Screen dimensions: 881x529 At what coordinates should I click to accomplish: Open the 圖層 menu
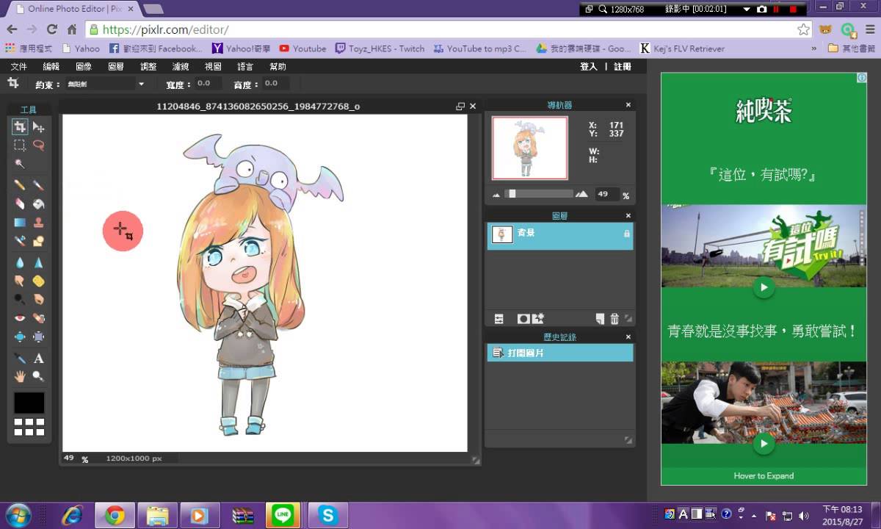point(116,66)
